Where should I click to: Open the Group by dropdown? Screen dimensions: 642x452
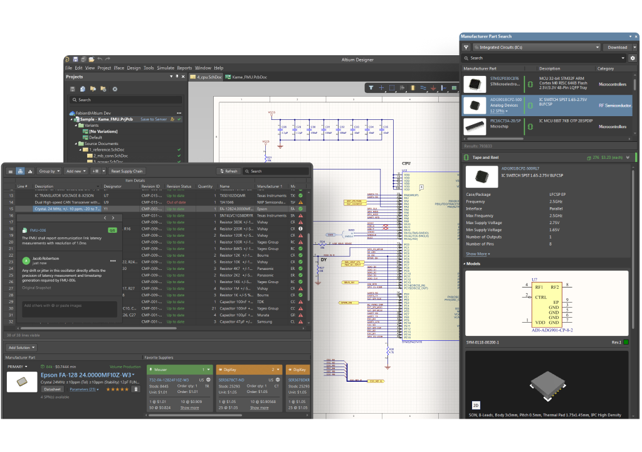tap(49, 171)
